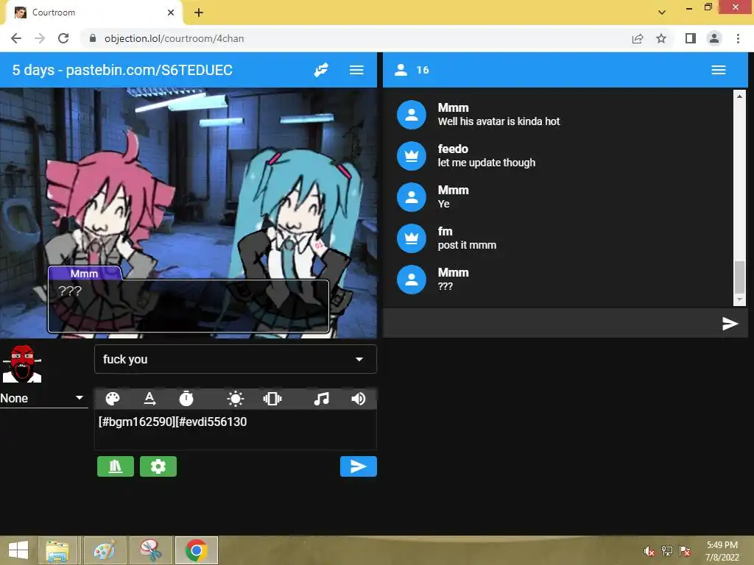Image resolution: width=754 pixels, height=565 pixels.
Task: Reload the Courtroom page
Action: [x=63, y=38]
